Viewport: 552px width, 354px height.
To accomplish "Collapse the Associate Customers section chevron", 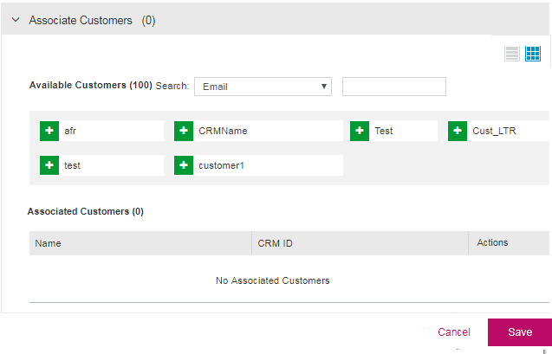I will pyautogui.click(x=16, y=20).
